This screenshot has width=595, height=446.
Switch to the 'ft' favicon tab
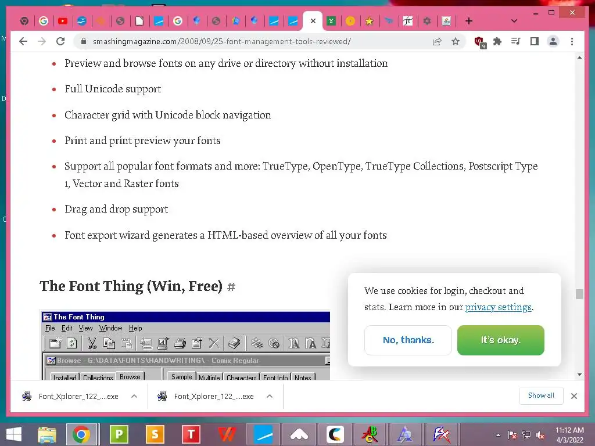[x=408, y=21]
